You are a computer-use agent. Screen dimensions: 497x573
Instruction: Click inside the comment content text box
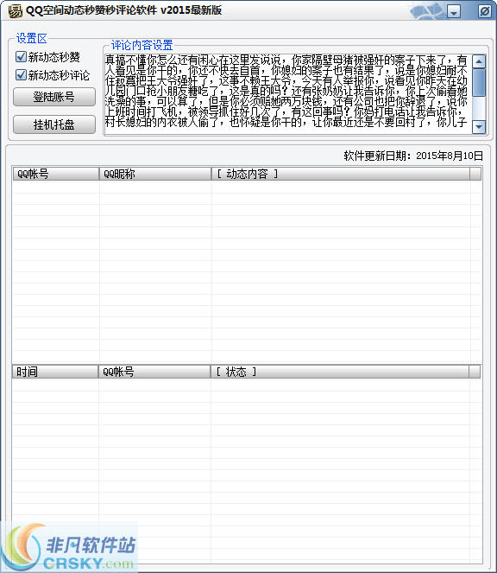click(x=287, y=95)
